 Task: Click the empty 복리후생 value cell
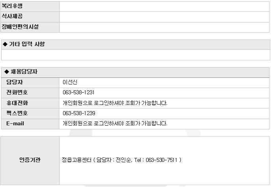click(164, 6)
